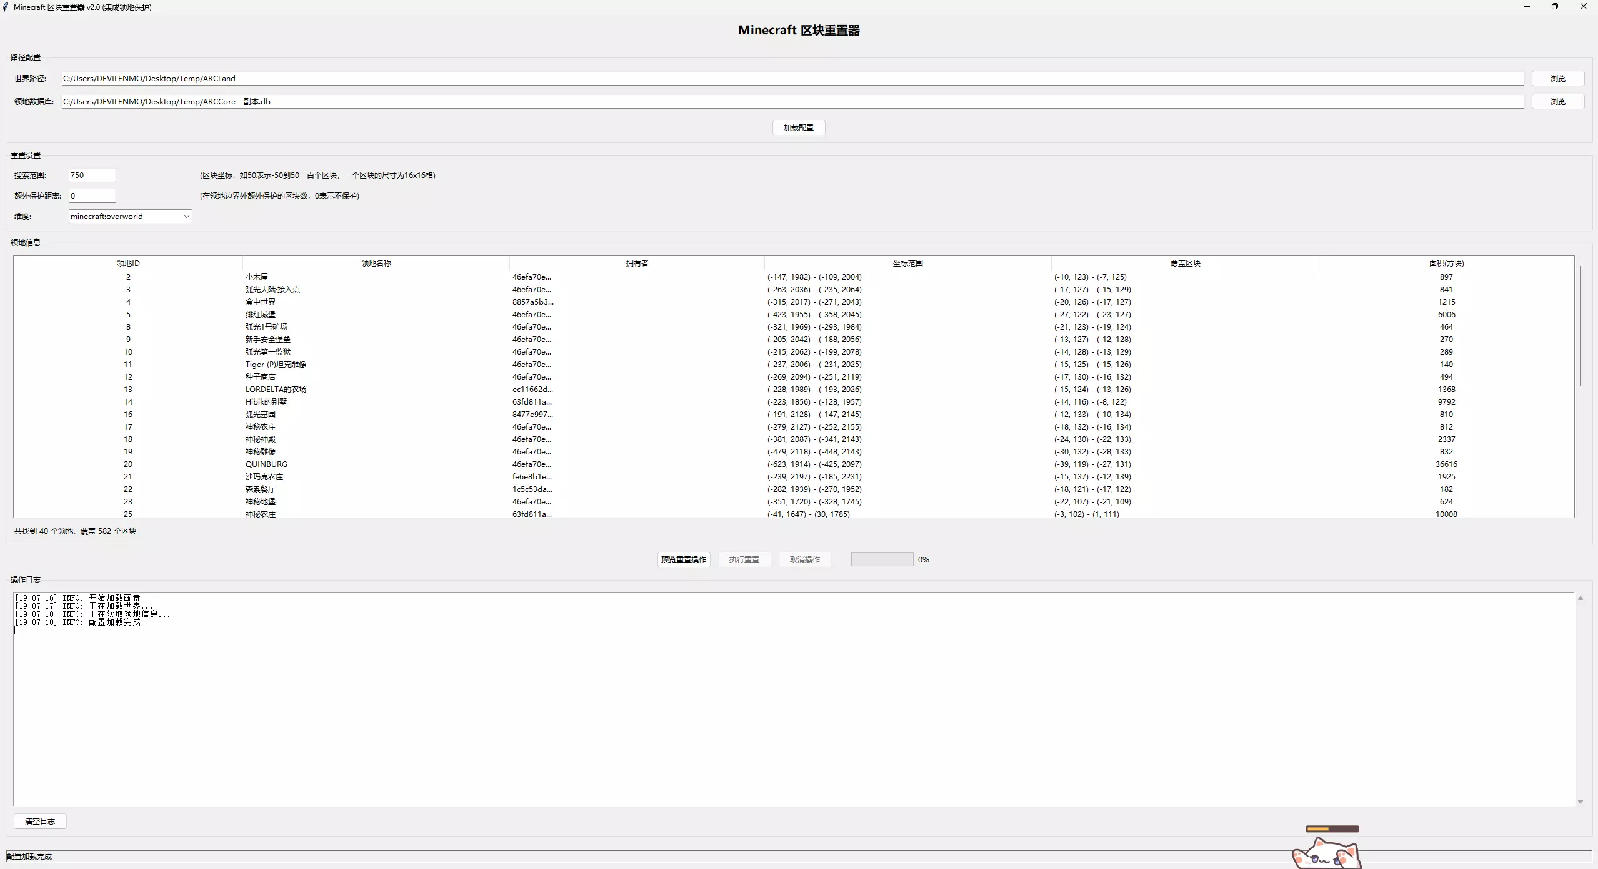Image resolution: width=1598 pixels, height=869 pixels.
Task: Select the 弧光大陆-接入点 row
Action: coord(794,289)
